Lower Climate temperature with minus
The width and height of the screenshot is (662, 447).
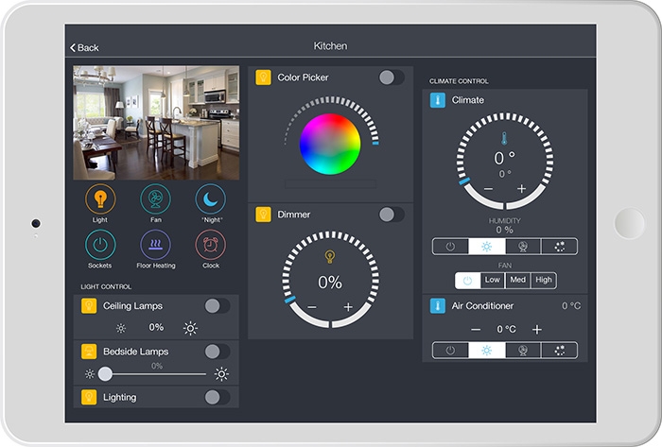tap(489, 189)
